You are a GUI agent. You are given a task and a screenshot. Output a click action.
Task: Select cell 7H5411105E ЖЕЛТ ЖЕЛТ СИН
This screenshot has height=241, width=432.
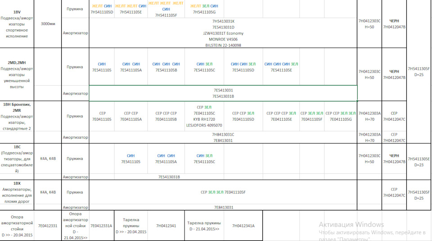tap(131, 9)
